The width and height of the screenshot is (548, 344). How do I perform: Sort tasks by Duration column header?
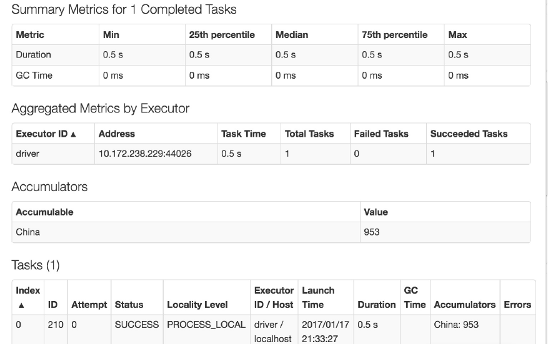[x=376, y=305]
